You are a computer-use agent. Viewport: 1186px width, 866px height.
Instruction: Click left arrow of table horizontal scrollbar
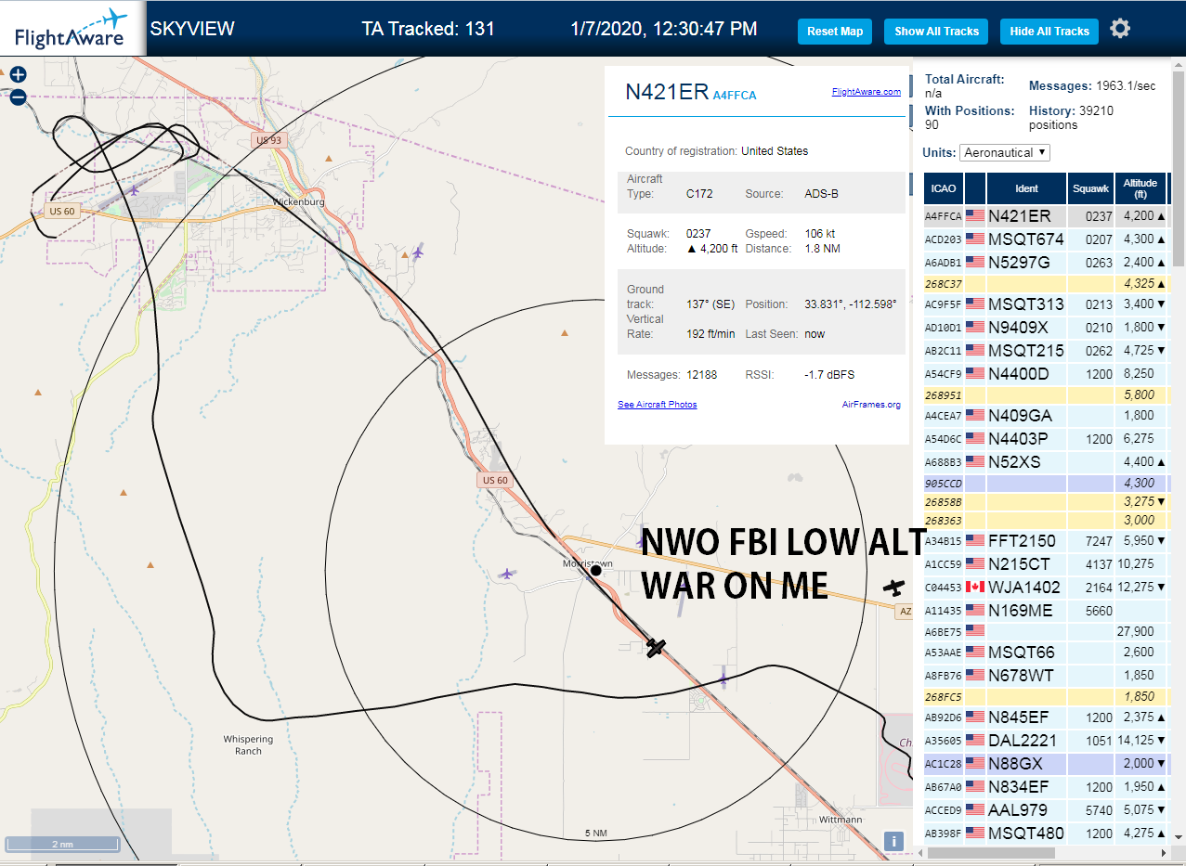[x=922, y=852]
